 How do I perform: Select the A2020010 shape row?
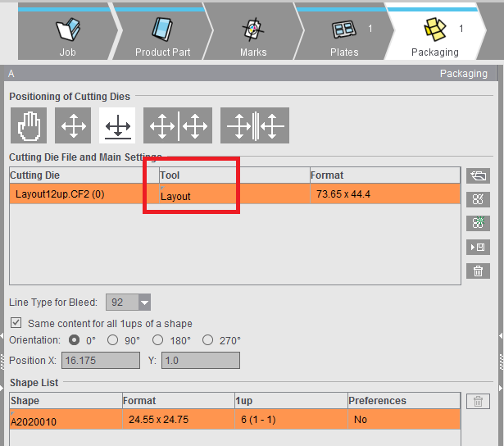pos(66,421)
